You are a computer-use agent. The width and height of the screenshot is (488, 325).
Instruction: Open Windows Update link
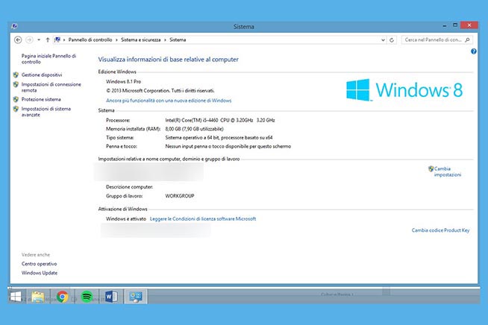40,273
